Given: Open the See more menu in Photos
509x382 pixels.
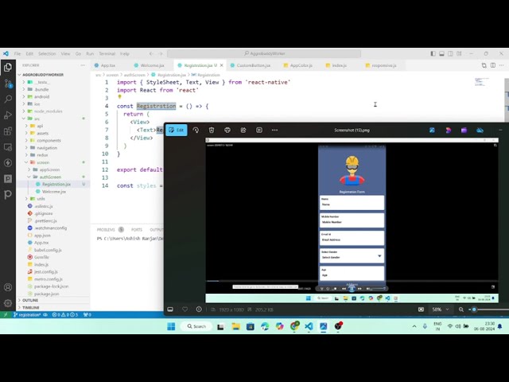Looking at the screenshot, I should click(x=274, y=130).
